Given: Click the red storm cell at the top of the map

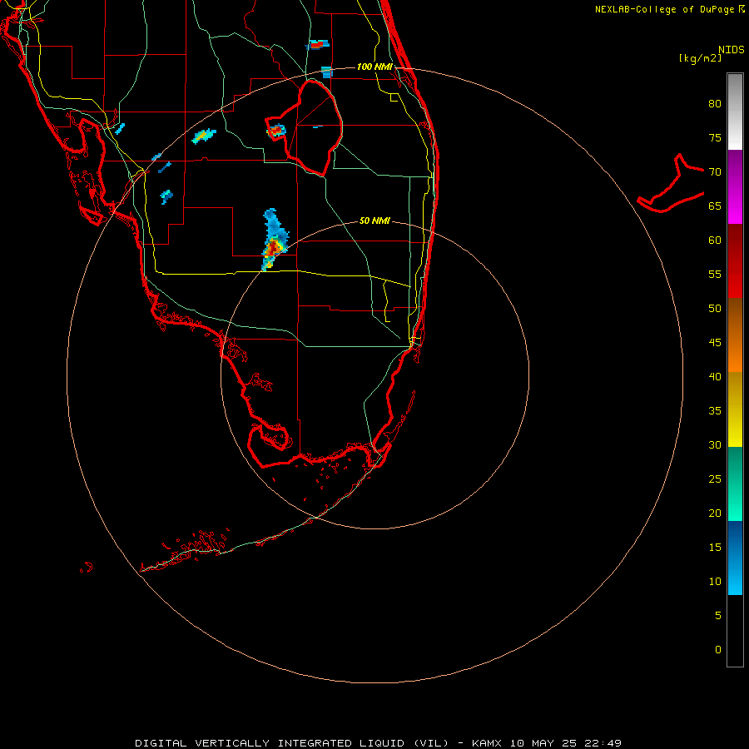Looking at the screenshot, I should (317, 45).
